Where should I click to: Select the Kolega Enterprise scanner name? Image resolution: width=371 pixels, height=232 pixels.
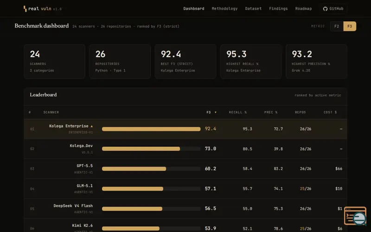[69, 126]
